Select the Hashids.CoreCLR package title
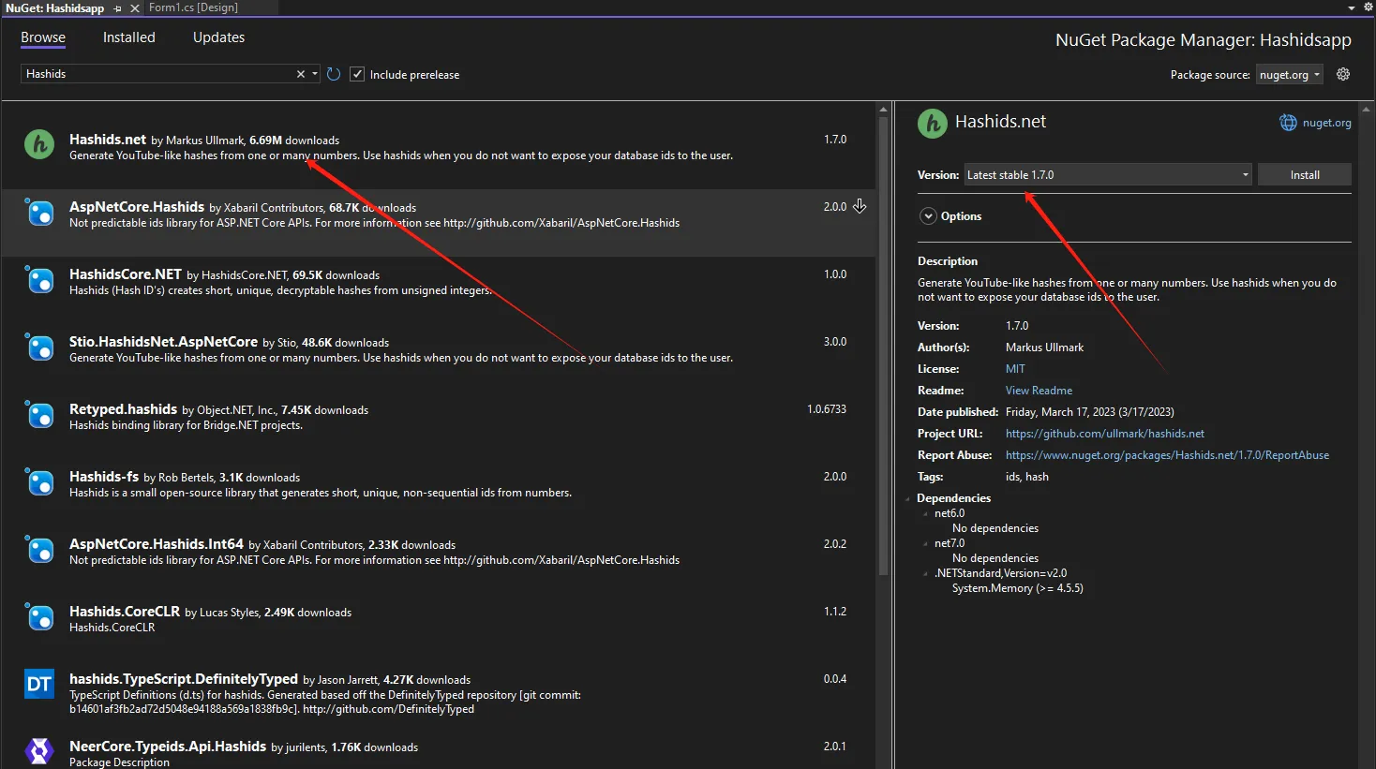 (x=125, y=612)
